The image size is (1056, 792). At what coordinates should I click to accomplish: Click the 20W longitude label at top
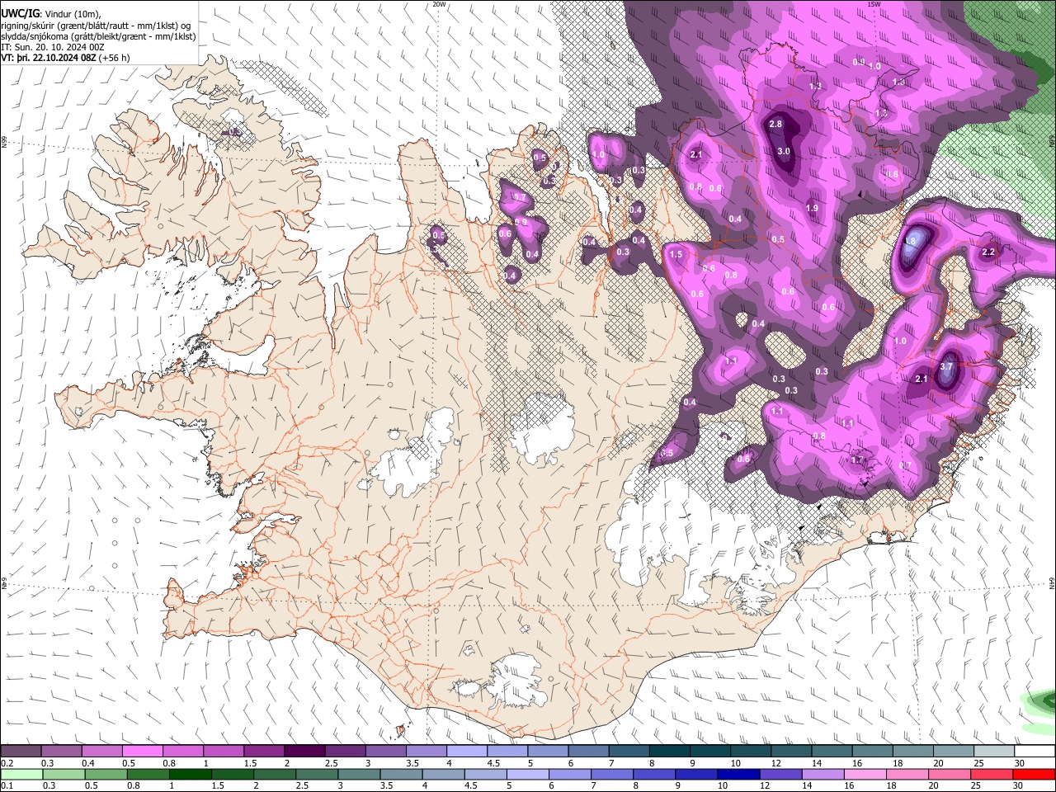439,4
